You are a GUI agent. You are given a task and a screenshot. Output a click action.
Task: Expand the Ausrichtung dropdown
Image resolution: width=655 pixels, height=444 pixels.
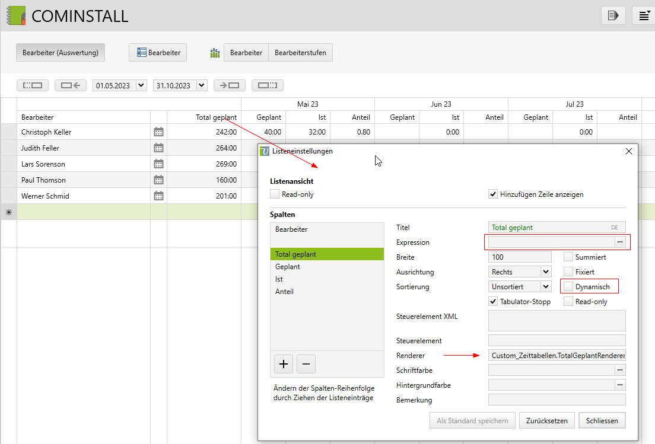point(546,272)
